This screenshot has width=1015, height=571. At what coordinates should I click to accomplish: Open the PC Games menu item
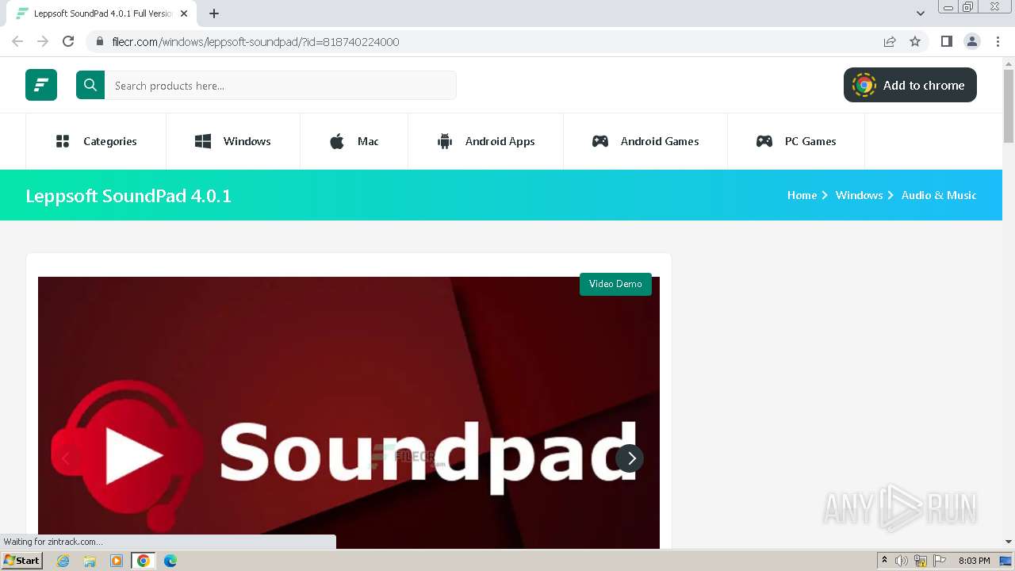(796, 141)
